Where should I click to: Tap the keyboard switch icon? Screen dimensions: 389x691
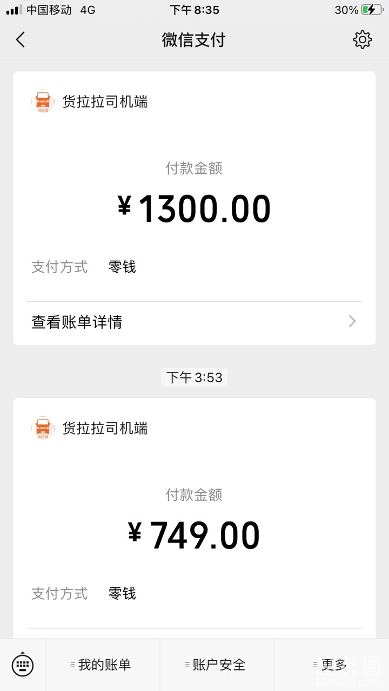click(x=23, y=665)
